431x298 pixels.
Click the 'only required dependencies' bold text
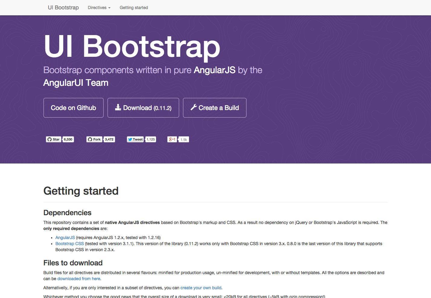[71, 228]
